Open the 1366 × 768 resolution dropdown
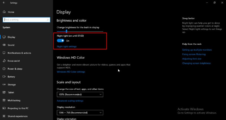The image size is (226, 120). click(80, 112)
